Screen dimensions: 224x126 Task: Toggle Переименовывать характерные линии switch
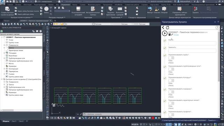(171, 103)
